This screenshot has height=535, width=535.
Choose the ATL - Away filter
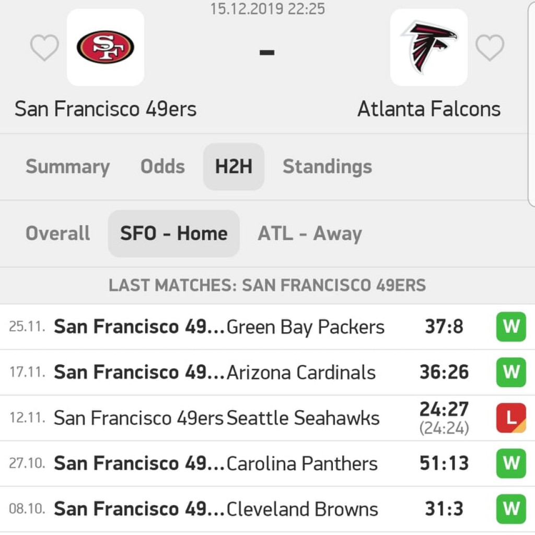(x=310, y=234)
